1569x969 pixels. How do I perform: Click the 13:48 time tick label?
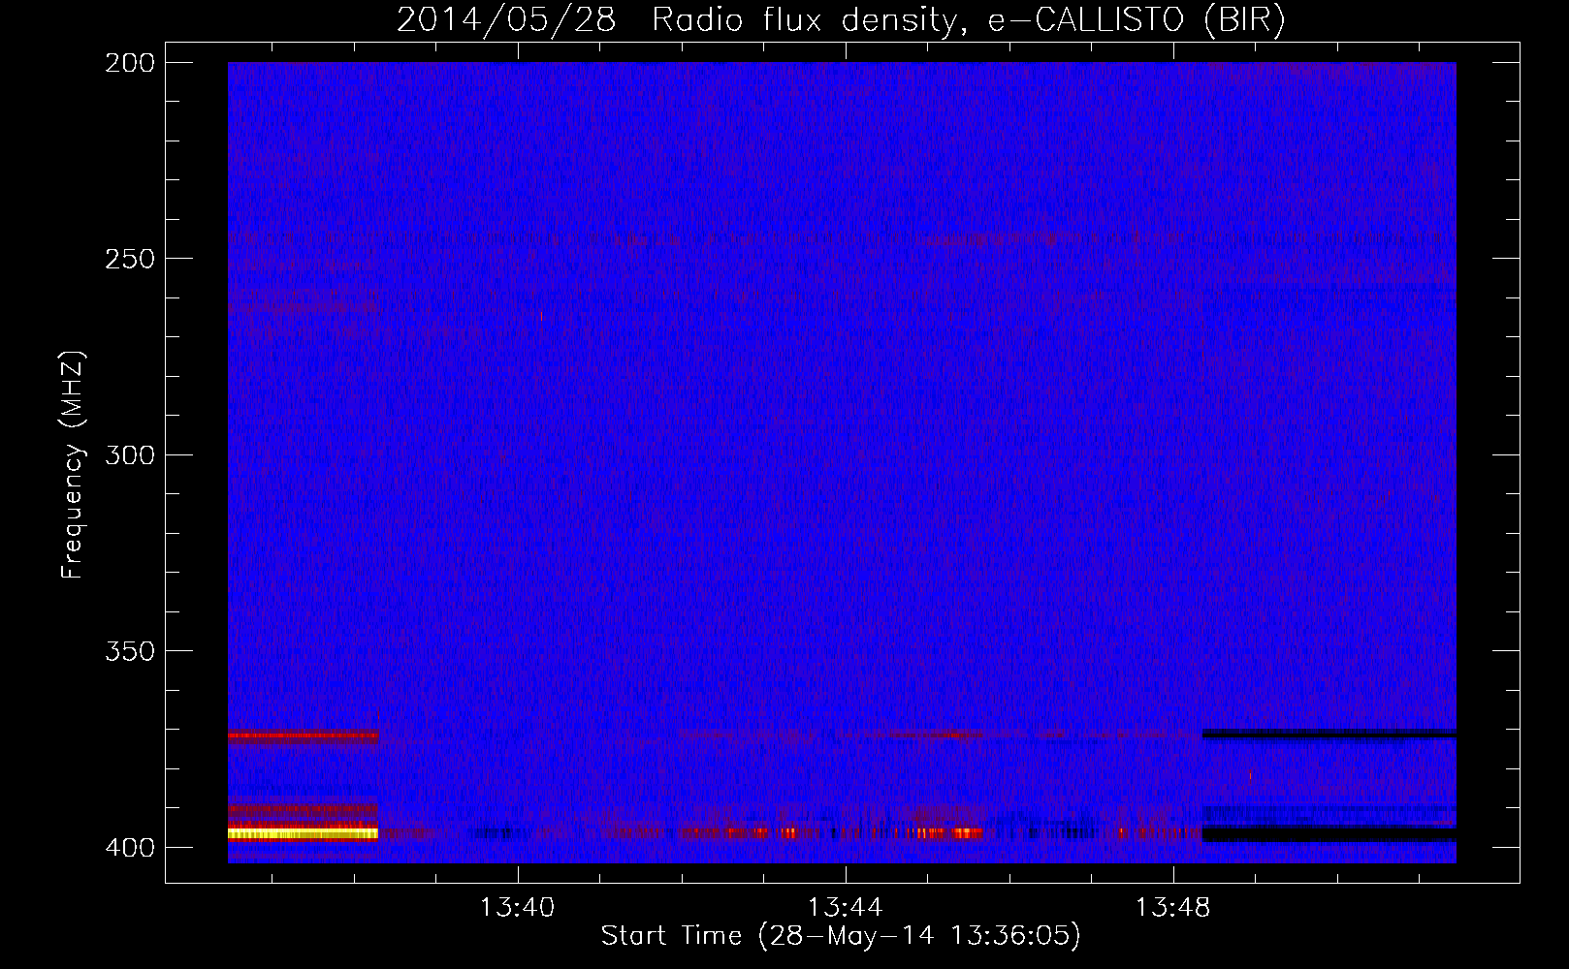click(x=1173, y=908)
